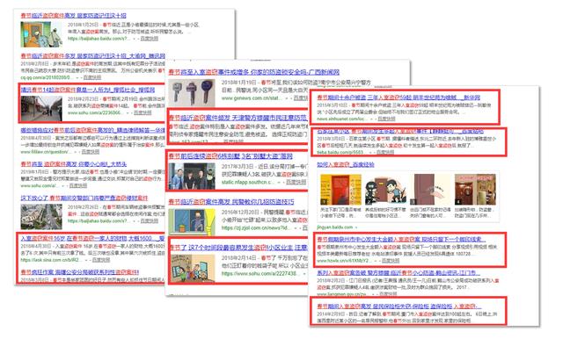Visit the iask.sina.com.cn result URL
This screenshot has width=563, height=339.
coord(51,260)
